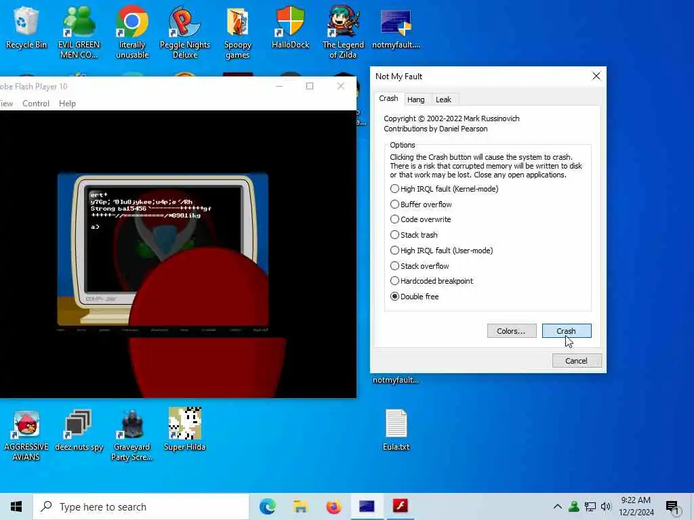The height and width of the screenshot is (520, 694).
Task: Switch to the Hang tab
Action: (x=415, y=100)
